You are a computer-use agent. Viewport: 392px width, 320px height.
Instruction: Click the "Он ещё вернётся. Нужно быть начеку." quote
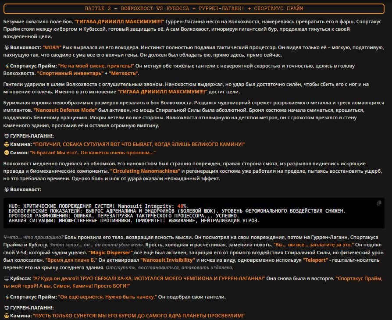(x=107, y=297)
